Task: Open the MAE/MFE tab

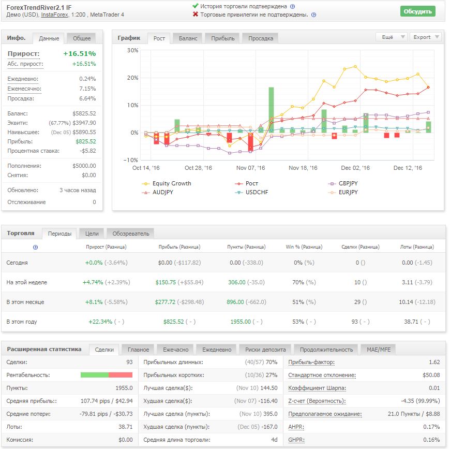Action: tap(379, 350)
